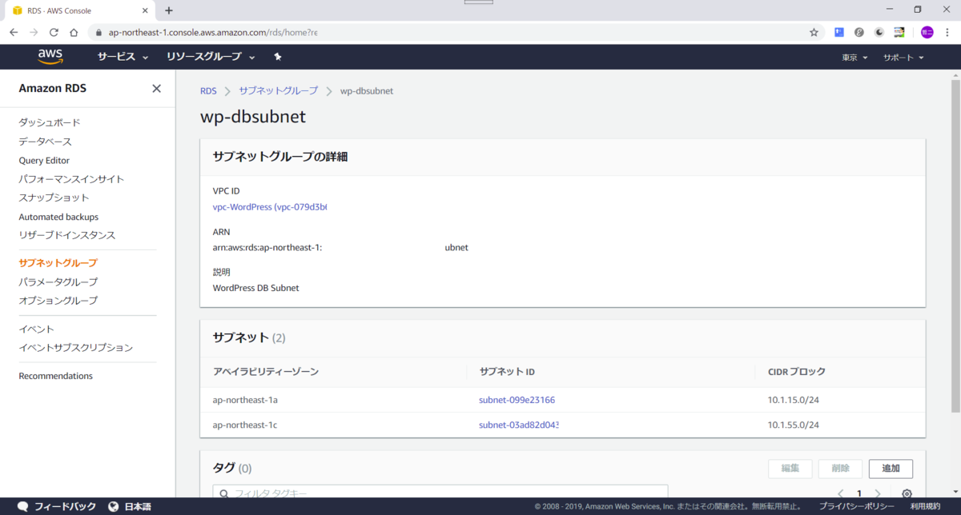Open スナップショット in the sidebar
The height and width of the screenshot is (515, 961).
click(54, 198)
